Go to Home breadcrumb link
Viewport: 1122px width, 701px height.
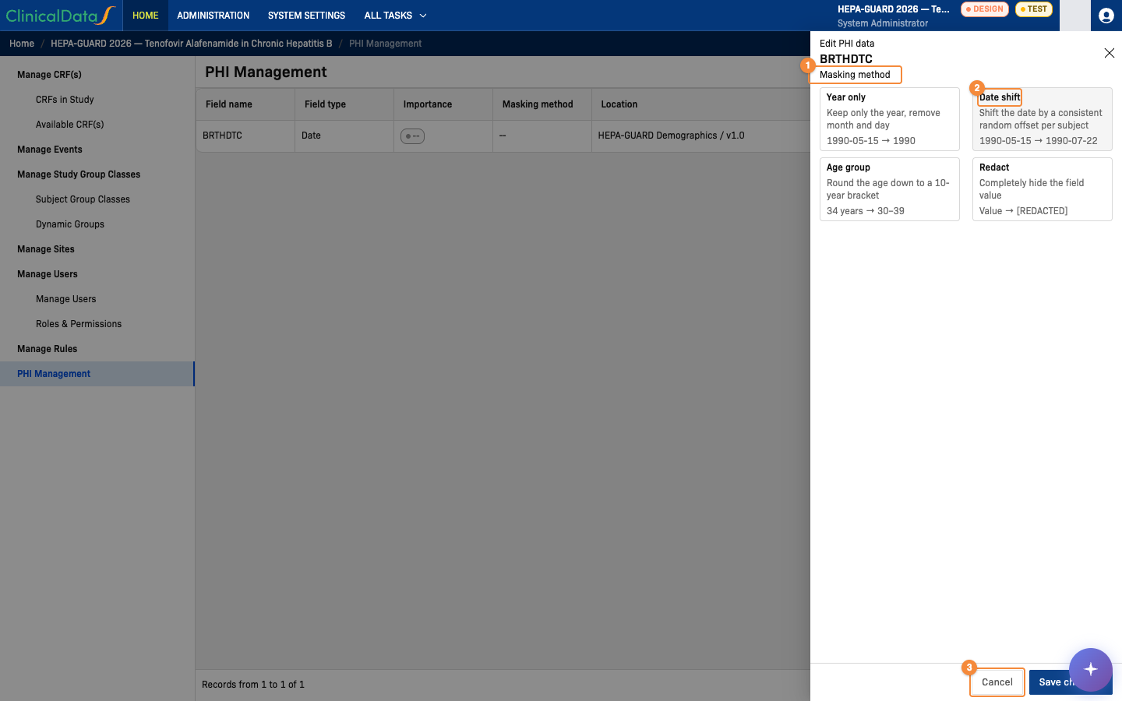point(22,44)
